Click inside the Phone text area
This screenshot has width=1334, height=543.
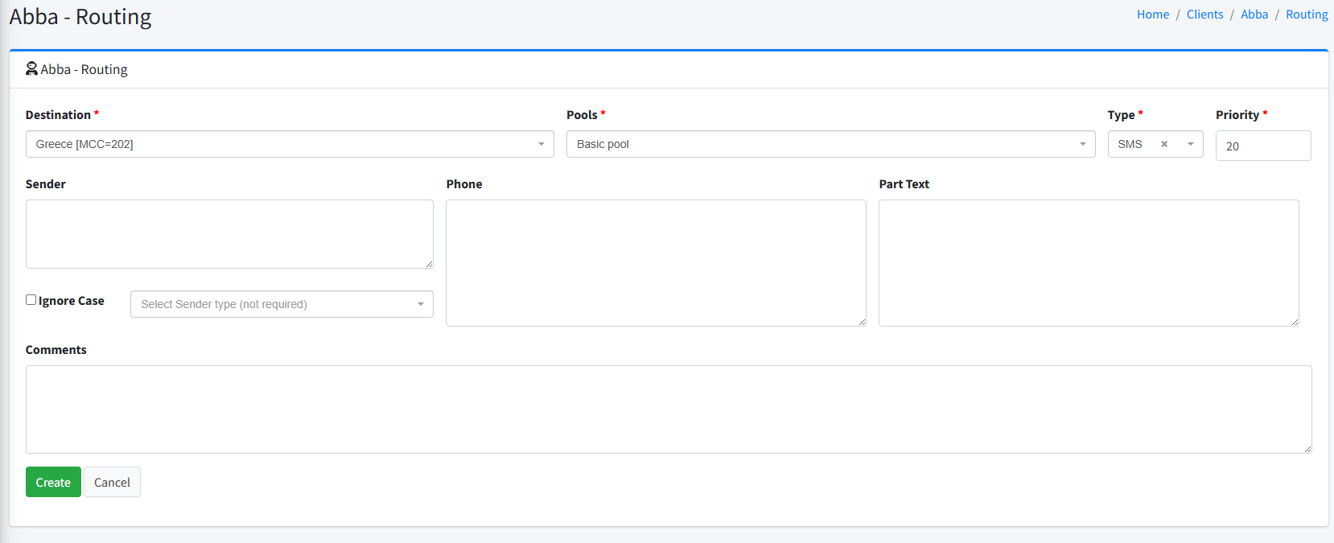656,263
